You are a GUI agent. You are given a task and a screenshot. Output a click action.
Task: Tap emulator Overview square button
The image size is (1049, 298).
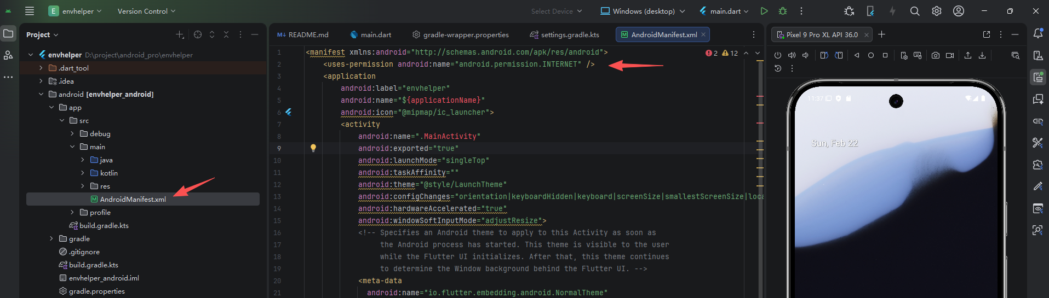pos(885,55)
